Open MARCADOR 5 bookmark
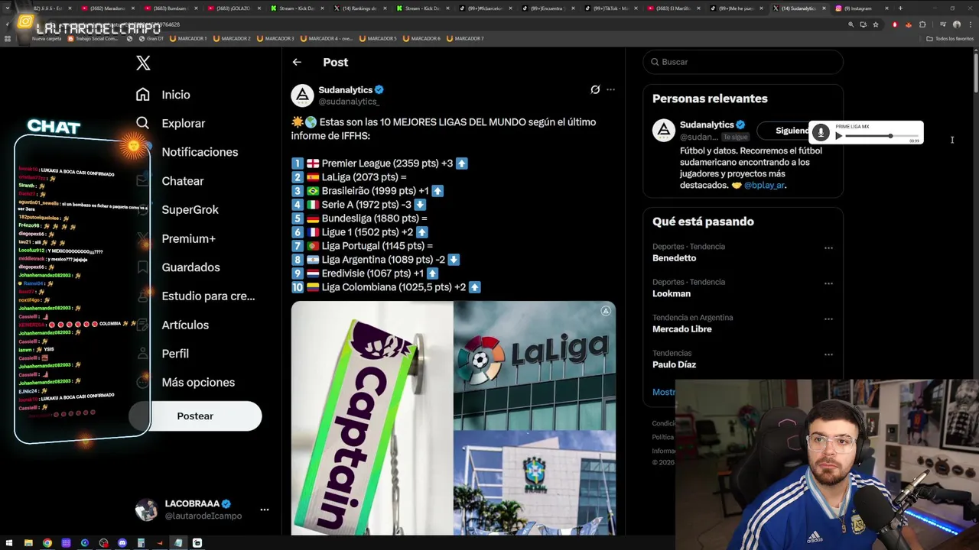This screenshot has height=550, width=979. [377, 38]
